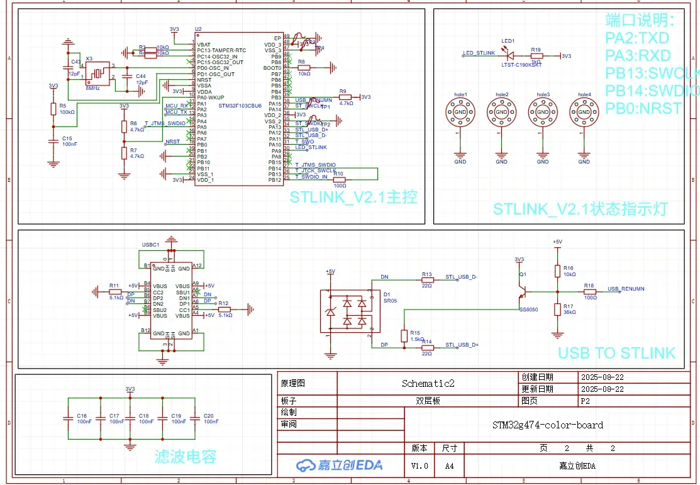The height and width of the screenshot is (485, 700).
Task: Select resistor R6 4.7kΩ symbol
Action: [124, 126]
